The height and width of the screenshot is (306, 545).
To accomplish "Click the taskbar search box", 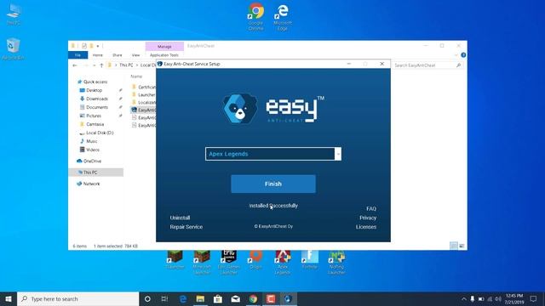I will [77, 298].
